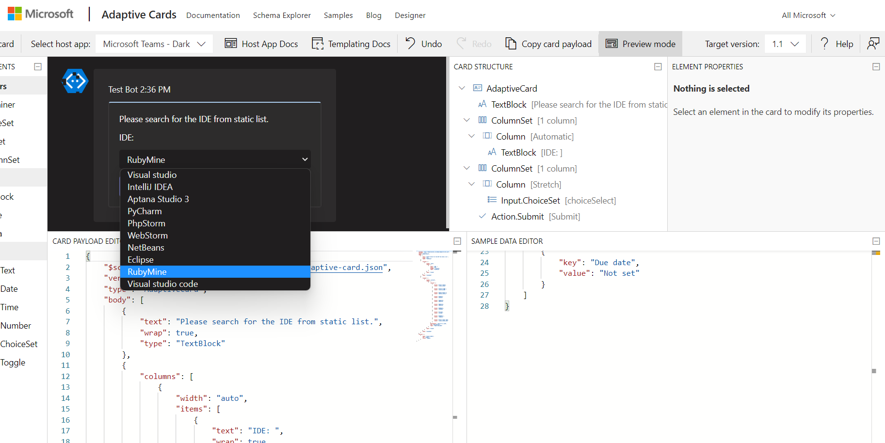Click the sign-in person icon top right
Viewport: 885px width, 443px height.
873,44
